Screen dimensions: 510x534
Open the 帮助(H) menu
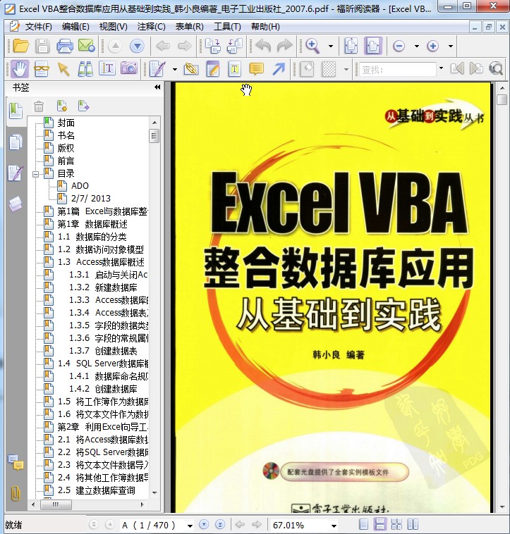pyautogui.click(x=265, y=27)
